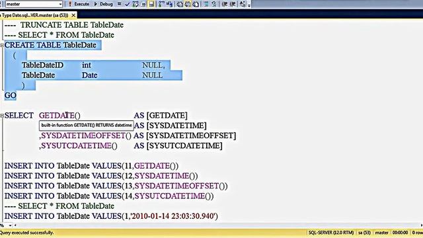Click the ,SYSUTCDATETIME() function in SELECT
Viewport: 423px width, 238px height.
coord(78,145)
